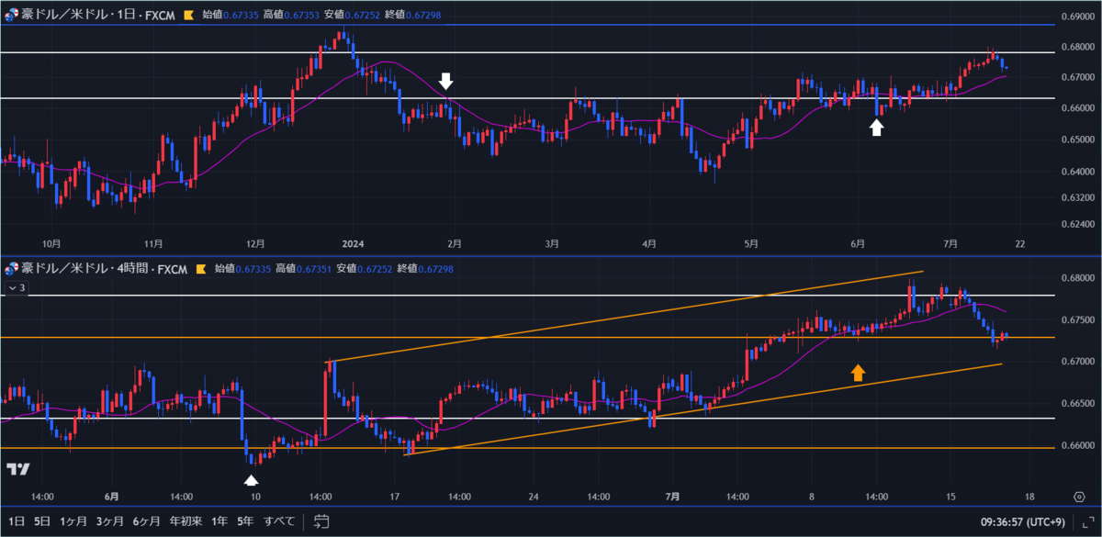Click the flag icon on the 1日 chart header
Screen dimensions: 1102x537
click(x=189, y=15)
